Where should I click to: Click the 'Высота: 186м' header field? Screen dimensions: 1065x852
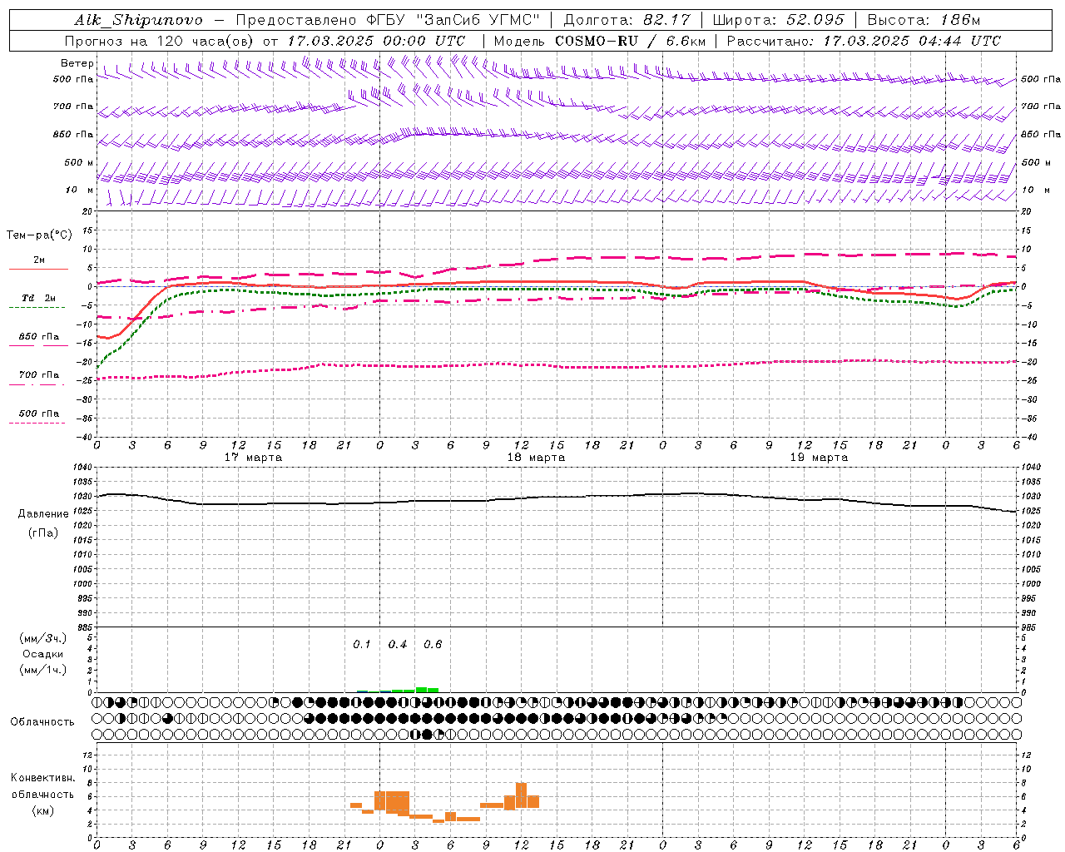point(924,20)
